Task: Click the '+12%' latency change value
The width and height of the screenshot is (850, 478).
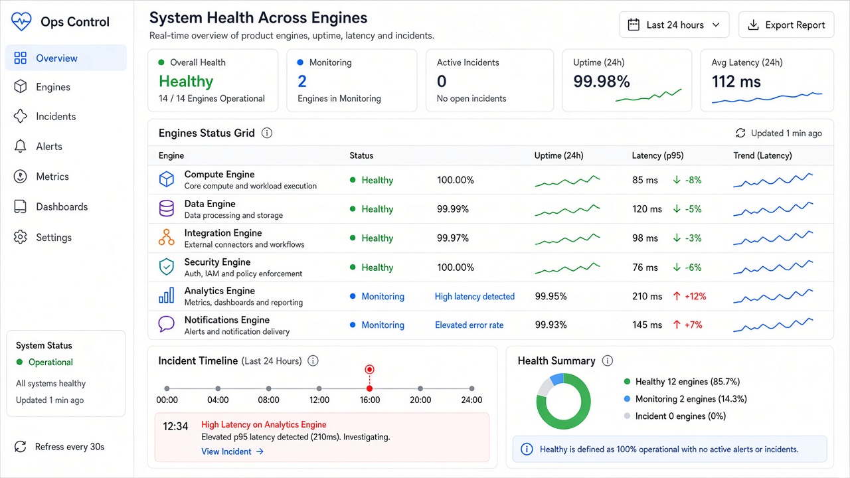Action: (x=695, y=296)
